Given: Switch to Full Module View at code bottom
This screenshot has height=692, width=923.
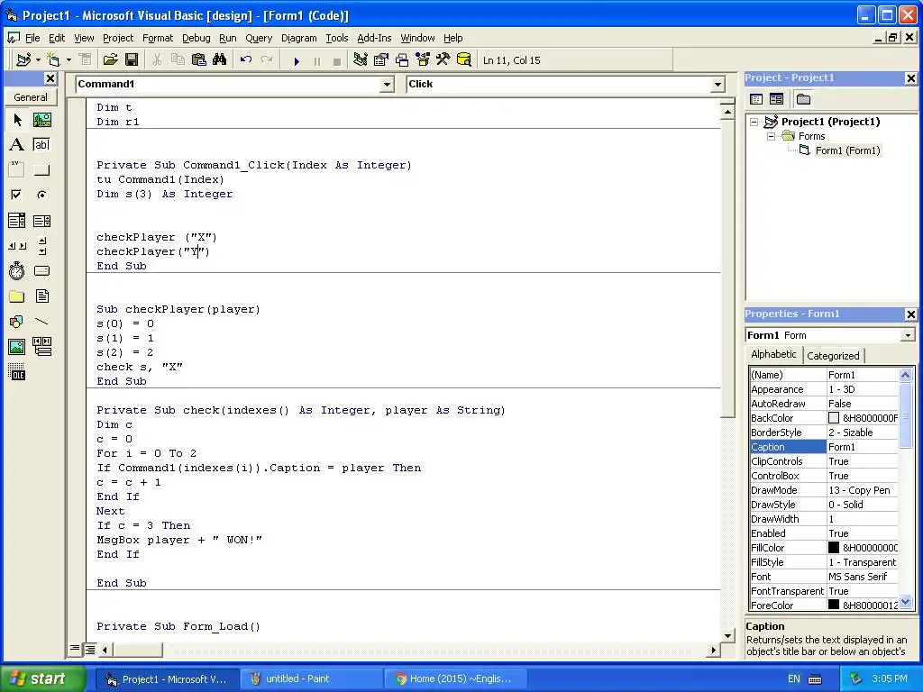Looking at the screenshot, I should click(89, 650).
